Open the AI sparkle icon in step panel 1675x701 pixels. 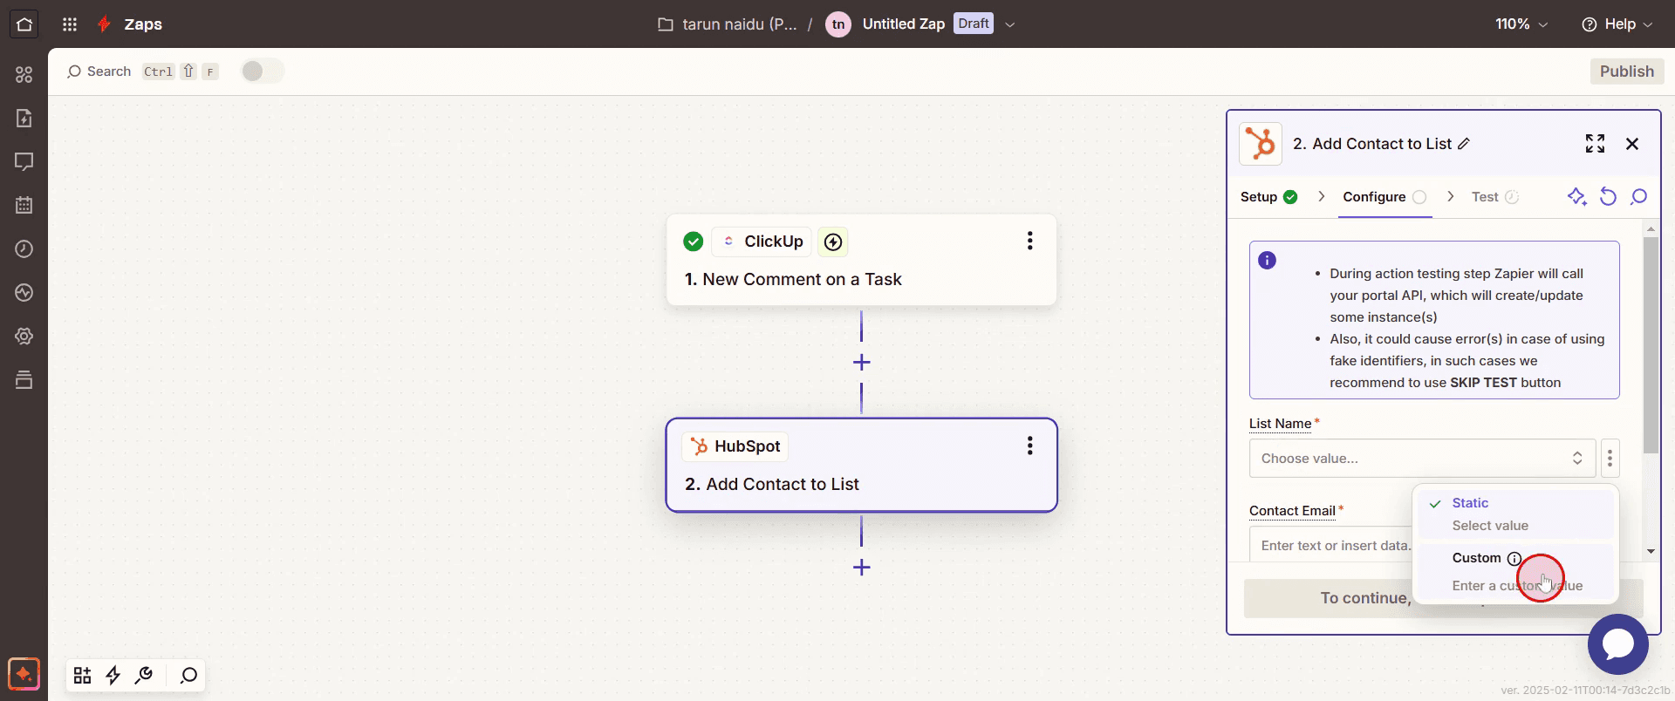1576,197
